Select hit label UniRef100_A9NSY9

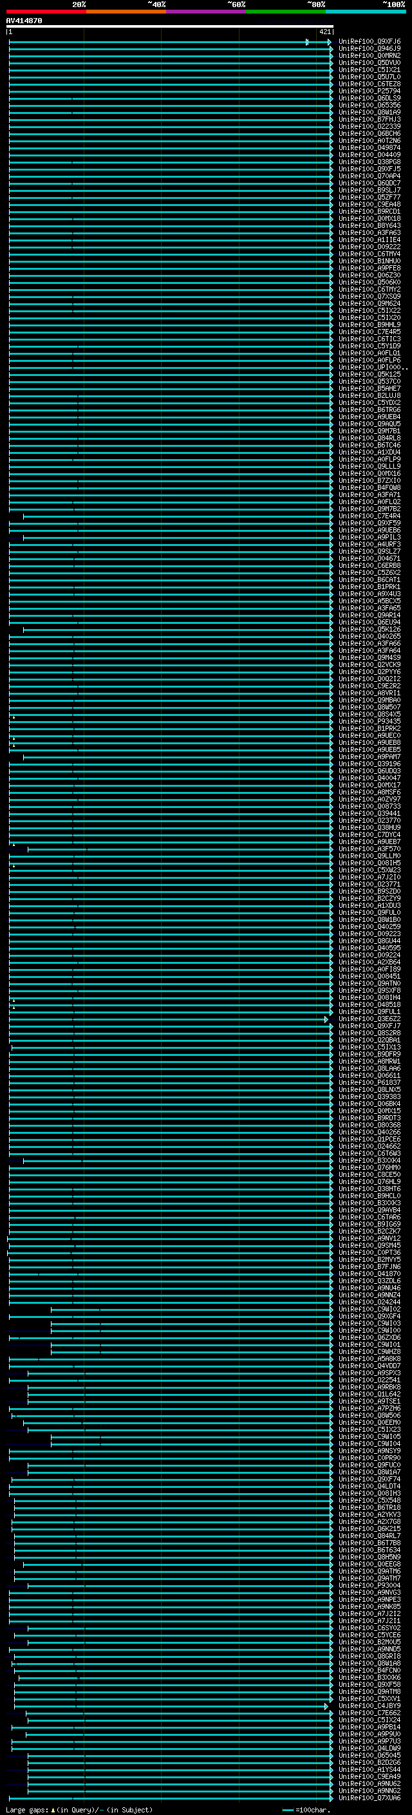(x=370, y=1451)
